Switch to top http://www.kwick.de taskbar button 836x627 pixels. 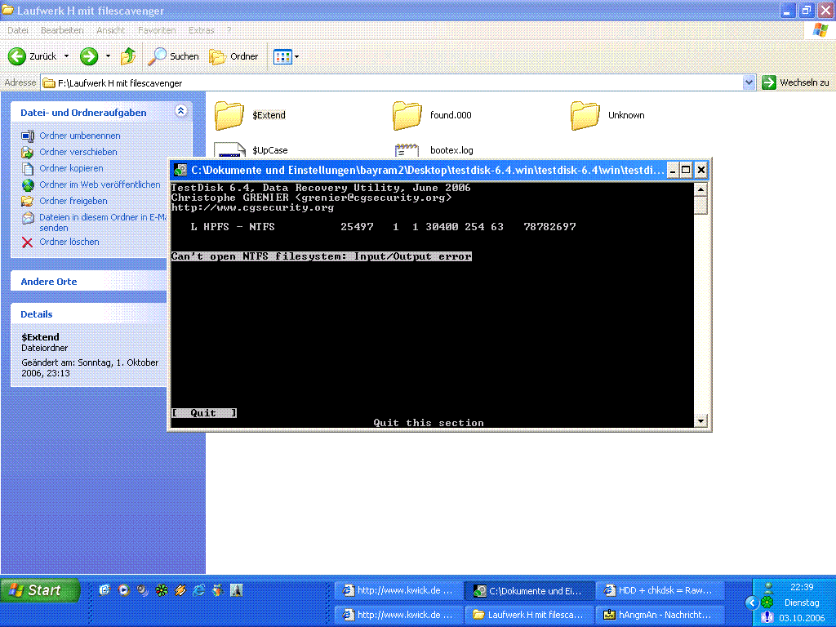[398, 590]
